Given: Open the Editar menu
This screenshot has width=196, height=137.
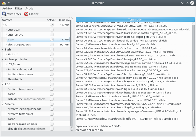Looking at the screenshot, I should click(x=18, y=8).
